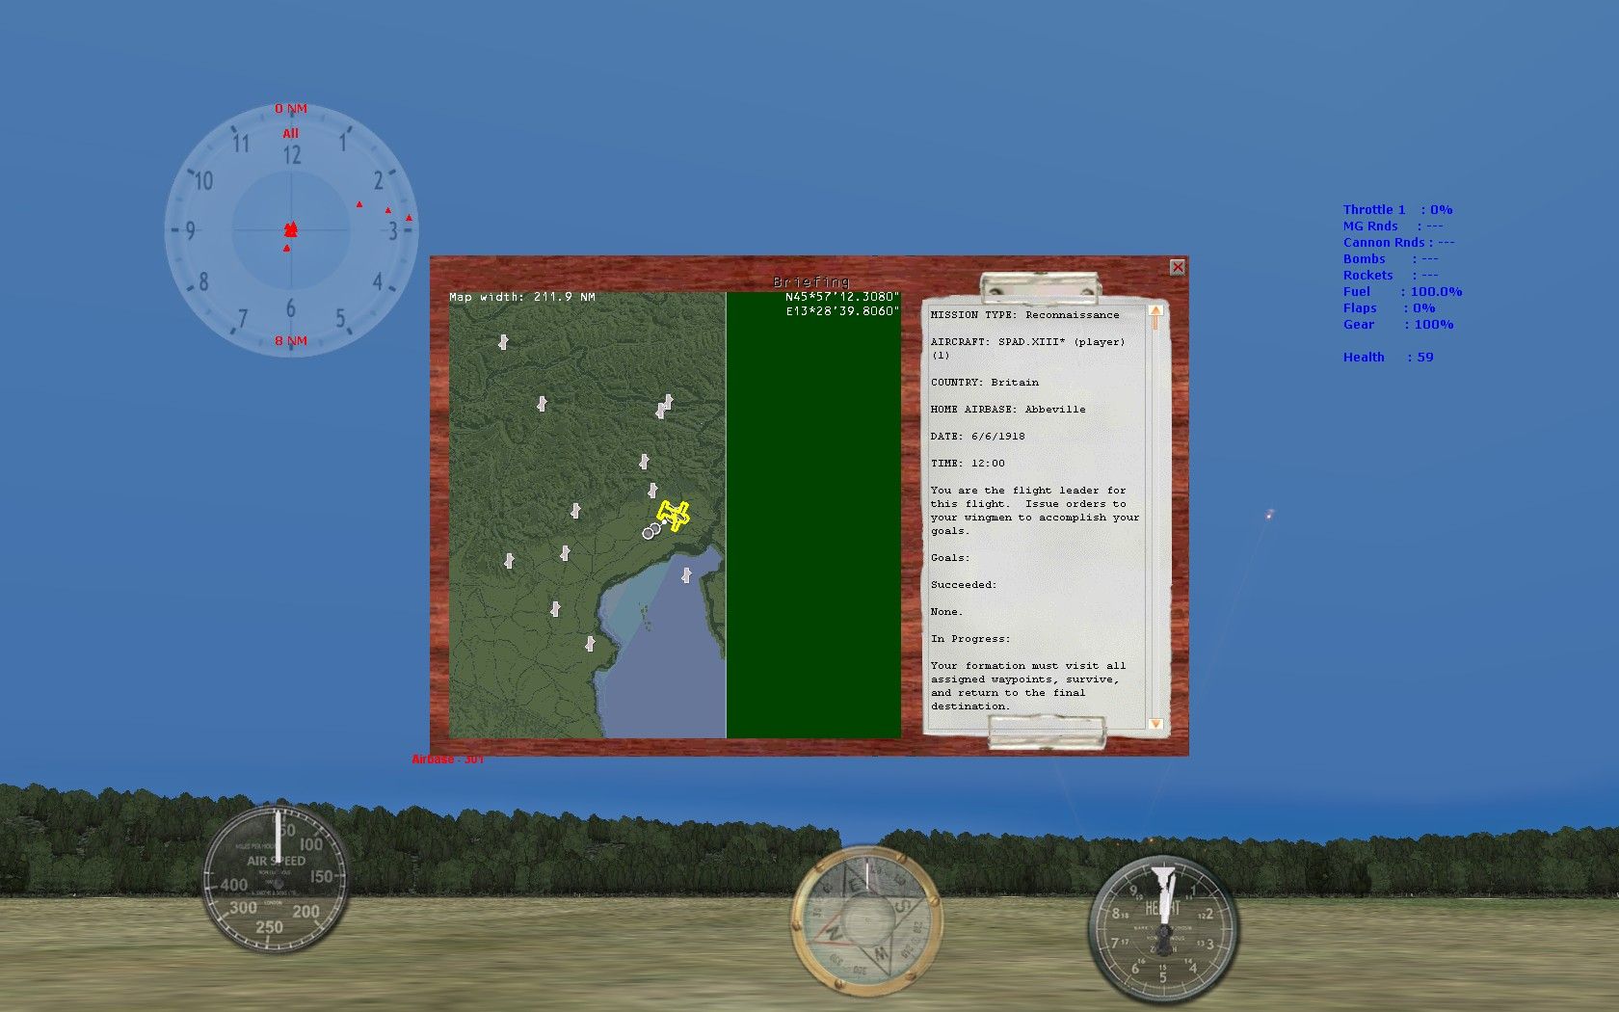Click the red contact below radar center
This screenshot has width=1619, height=1012.
[x=286, y=249]
